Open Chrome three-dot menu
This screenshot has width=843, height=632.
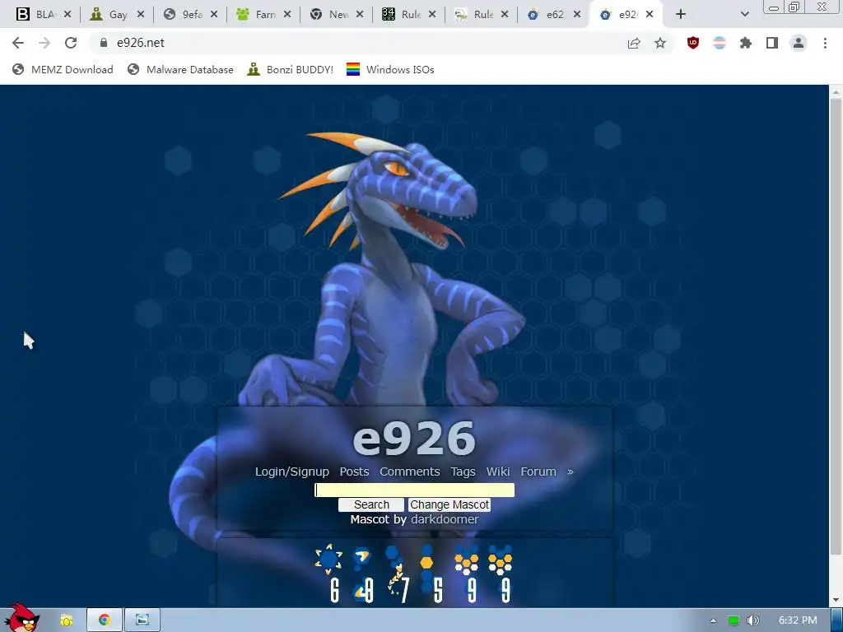(825, 43)
